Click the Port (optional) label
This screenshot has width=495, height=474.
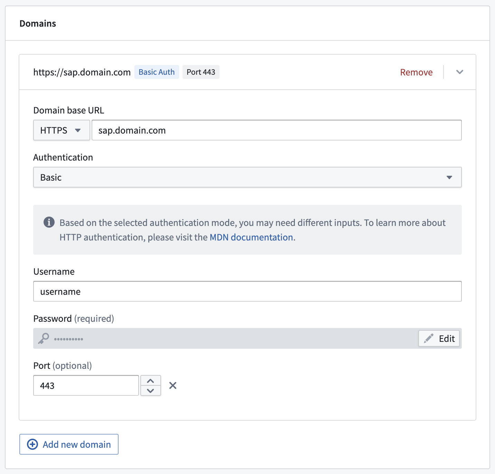[63, 366]
